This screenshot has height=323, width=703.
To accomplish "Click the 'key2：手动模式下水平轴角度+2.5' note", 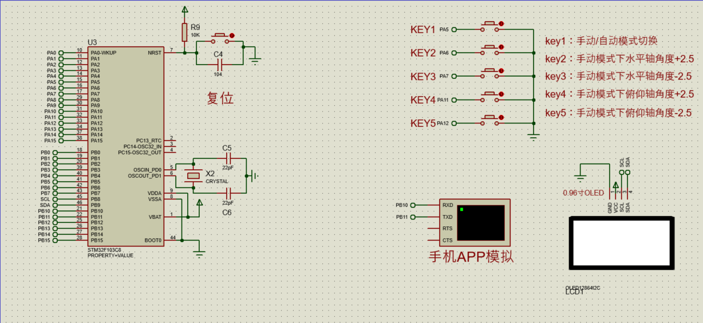I will (619, 59).
